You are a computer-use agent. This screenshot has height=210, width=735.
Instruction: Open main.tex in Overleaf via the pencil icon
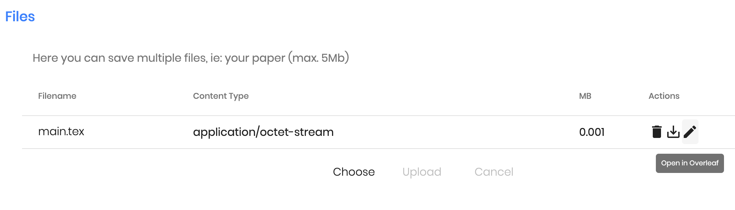point(690,132)
